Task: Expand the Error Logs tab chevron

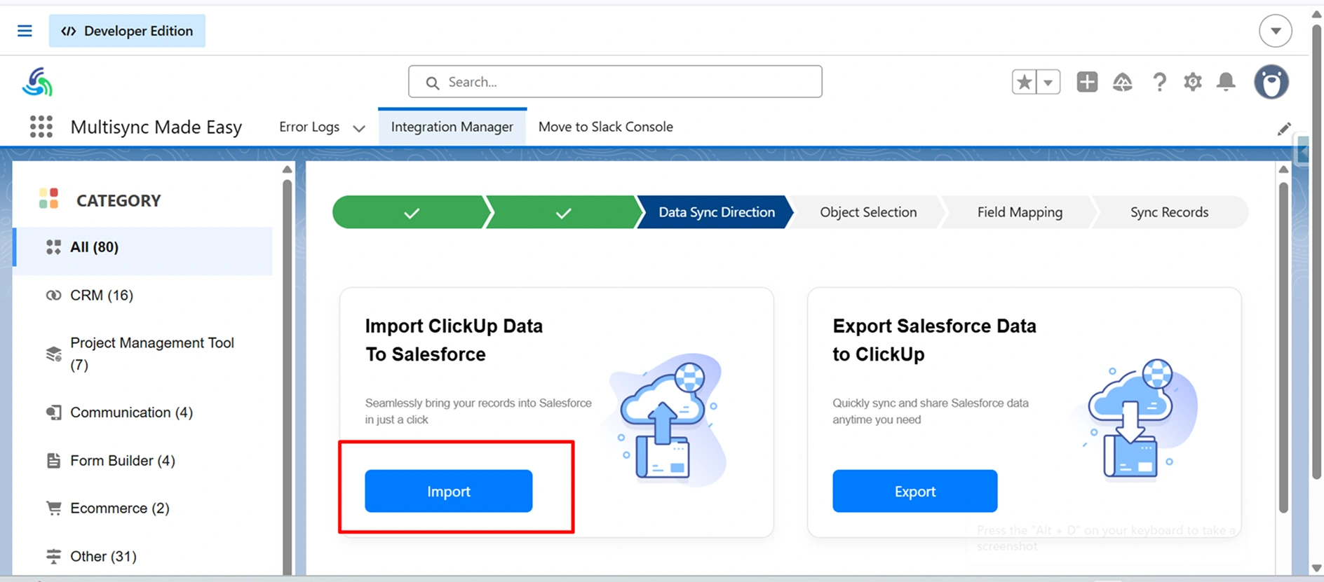Action: (x=359, y=128)
